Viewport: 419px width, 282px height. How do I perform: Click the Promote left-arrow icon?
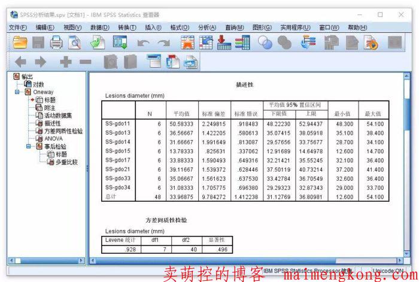[x=20, y=62]
